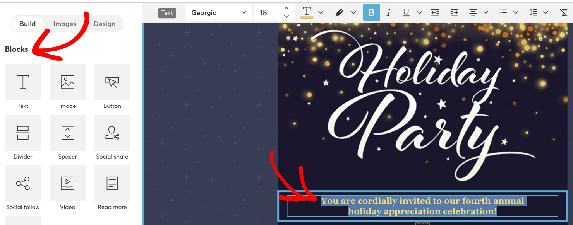This screenshot has width=573, height=225.
Task: Add an Image block
Action: point(67,82)
